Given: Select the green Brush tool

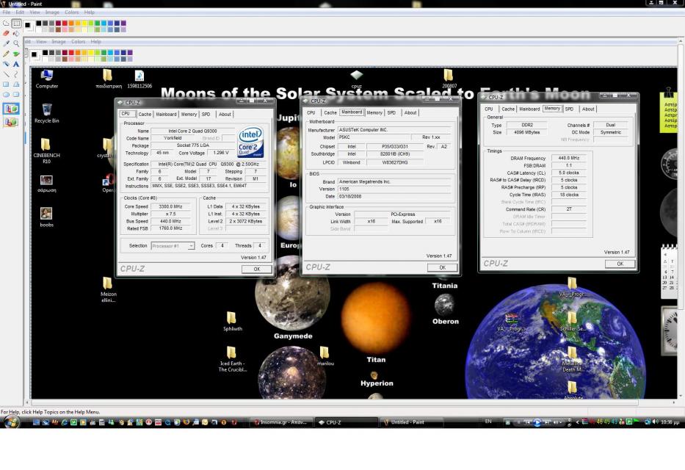Looking at the screenshot, I should tap(16, 54).
